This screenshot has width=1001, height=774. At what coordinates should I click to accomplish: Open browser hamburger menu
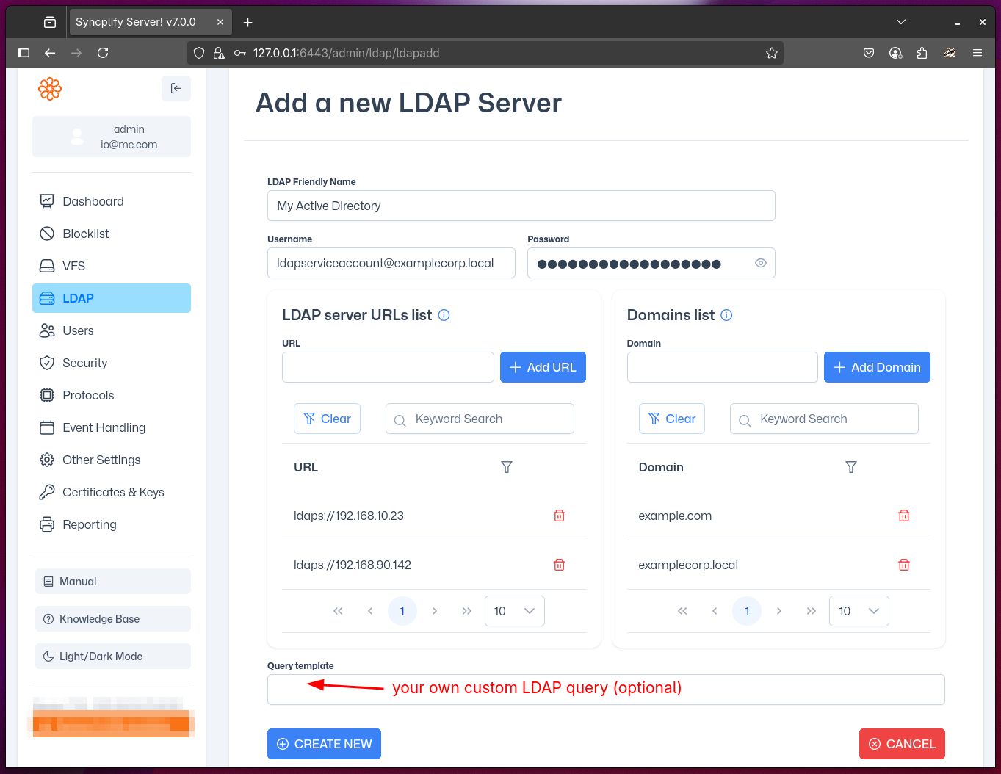977,53
